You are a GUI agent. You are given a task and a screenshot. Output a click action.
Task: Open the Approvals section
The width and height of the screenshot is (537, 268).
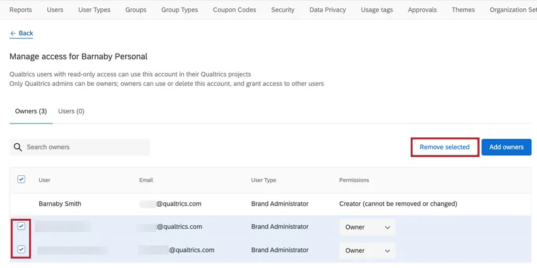(x=422, y=9)
